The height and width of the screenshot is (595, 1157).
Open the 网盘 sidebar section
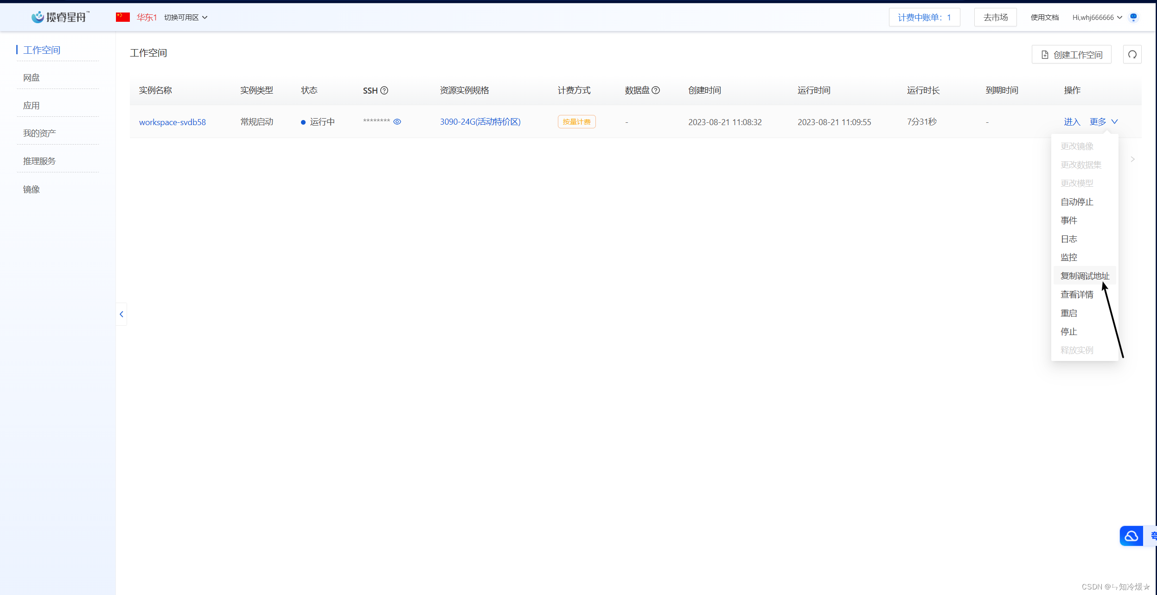click(32, 77)
